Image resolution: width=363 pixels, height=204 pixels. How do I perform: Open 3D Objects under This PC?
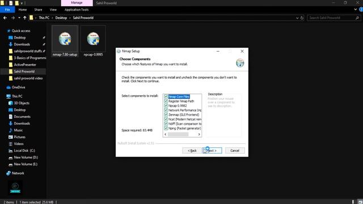22,103
